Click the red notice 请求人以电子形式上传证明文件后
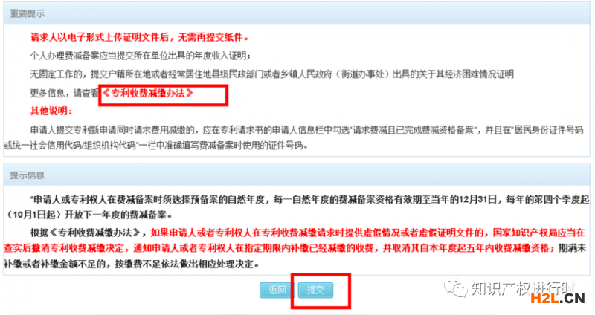The height and width of the screenshot is (315, 595). (139, 38)
